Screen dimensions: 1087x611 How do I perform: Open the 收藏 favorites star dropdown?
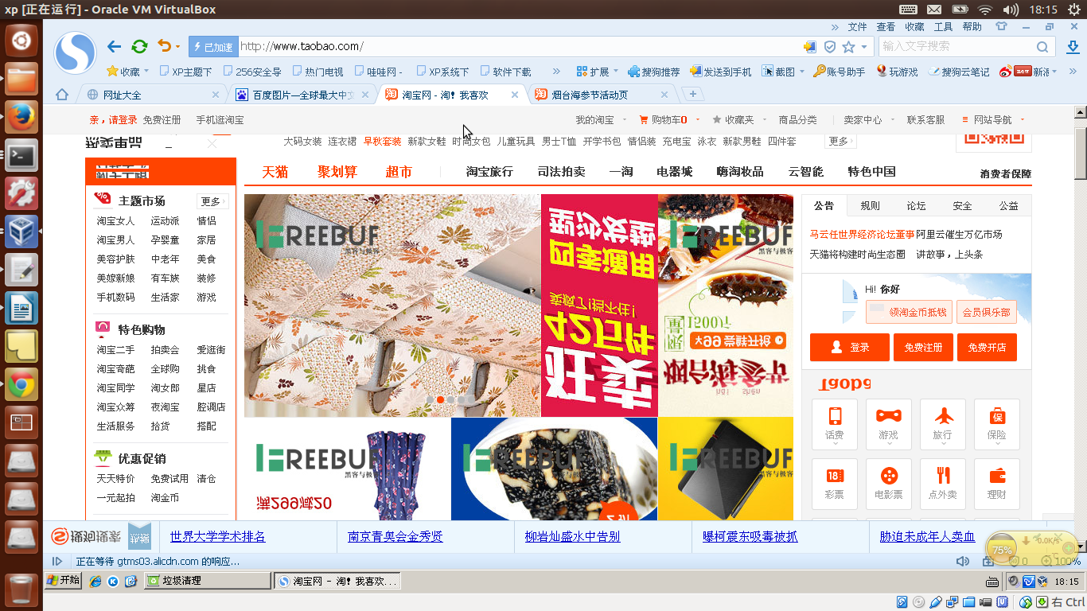click(x=127, y=72)
